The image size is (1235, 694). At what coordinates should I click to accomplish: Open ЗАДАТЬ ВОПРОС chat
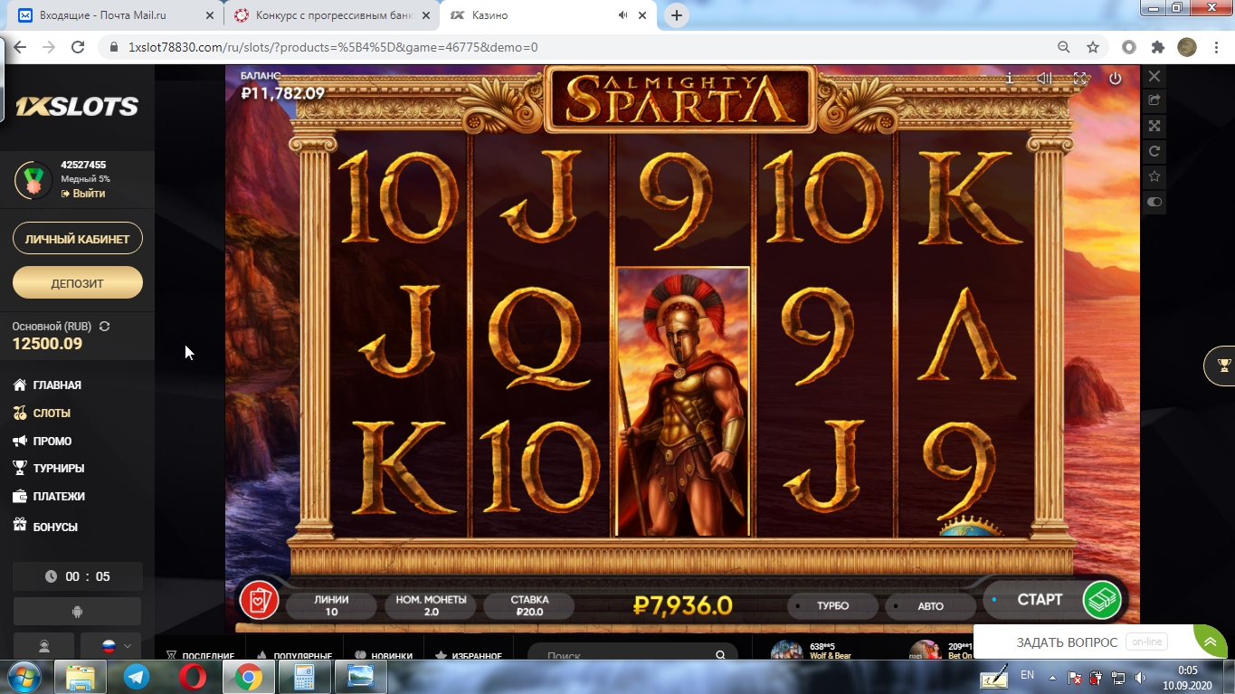click(1067, 642)
